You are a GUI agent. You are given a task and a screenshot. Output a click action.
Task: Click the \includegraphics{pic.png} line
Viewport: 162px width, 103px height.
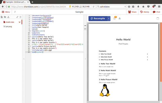point(42,50)
